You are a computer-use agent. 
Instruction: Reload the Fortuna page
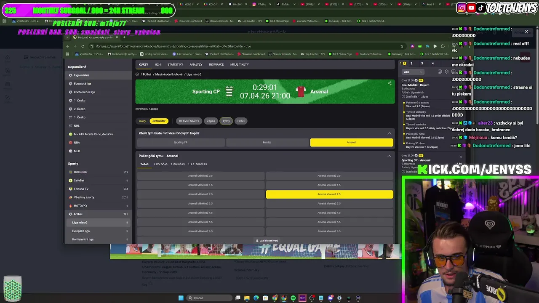[x=83, y=46]
